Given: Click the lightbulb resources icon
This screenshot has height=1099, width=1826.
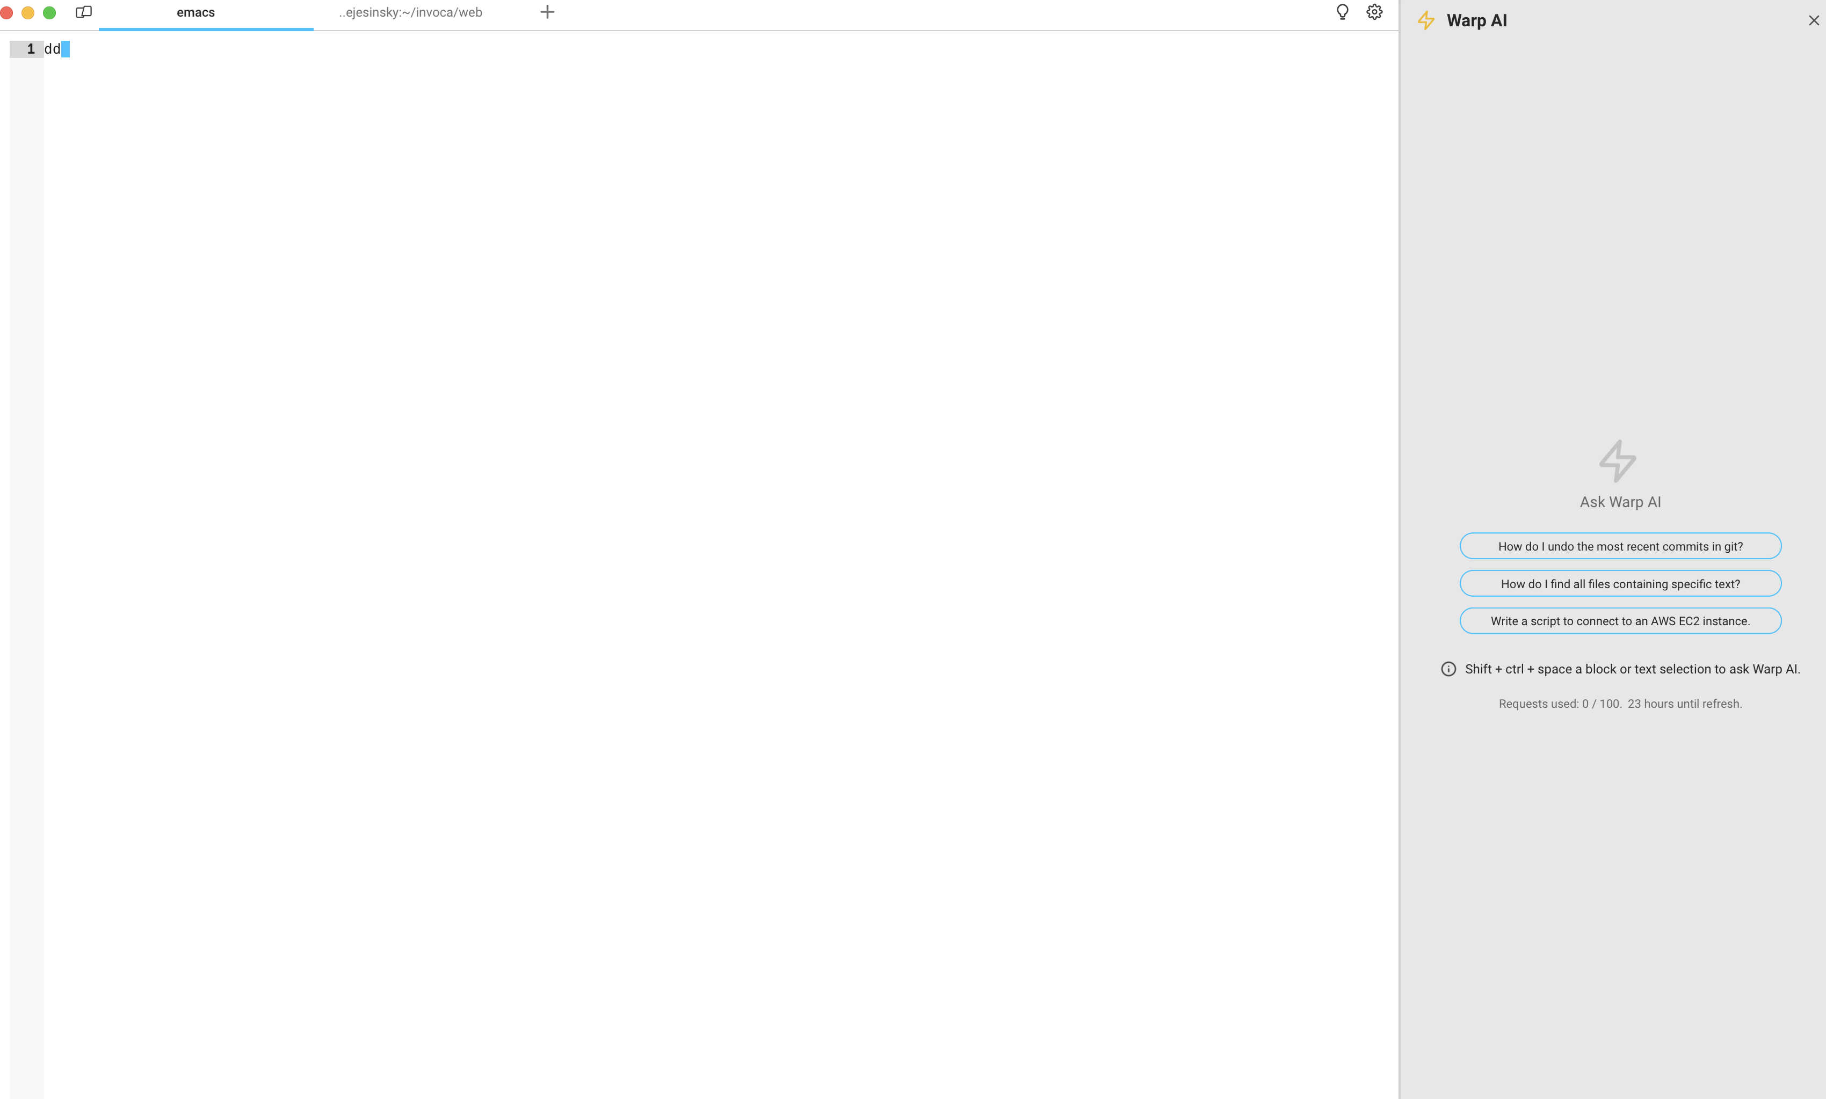Looking at the screenshot, I should click(x=1342, y=12).
